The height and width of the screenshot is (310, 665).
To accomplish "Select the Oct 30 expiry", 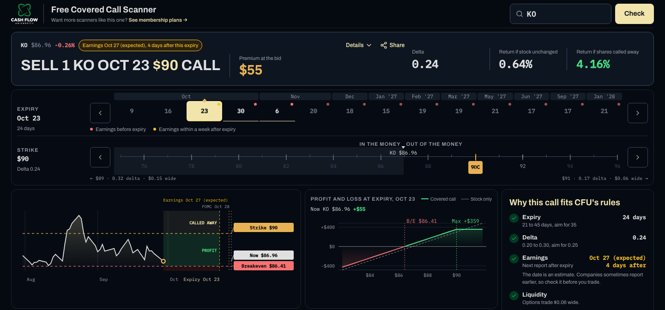I will tap(241, 111).
